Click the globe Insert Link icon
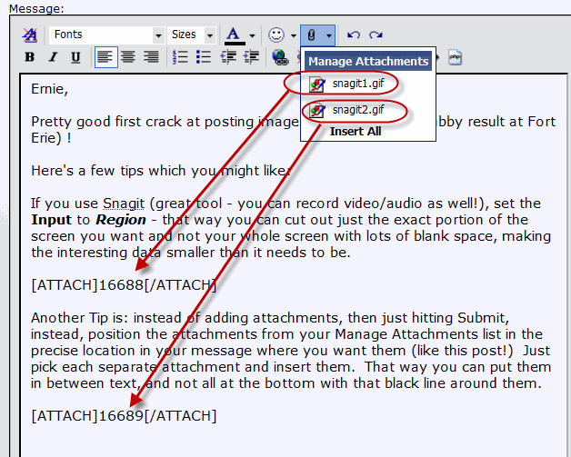Image resolution: width=571 pixels, height=457 pixels. pos(280,57)
